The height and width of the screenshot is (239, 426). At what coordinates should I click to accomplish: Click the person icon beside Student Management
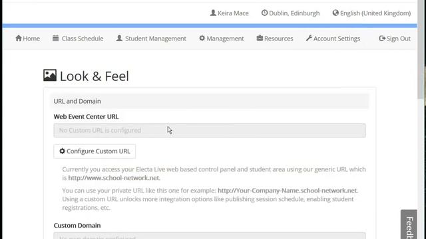point(119,39)
